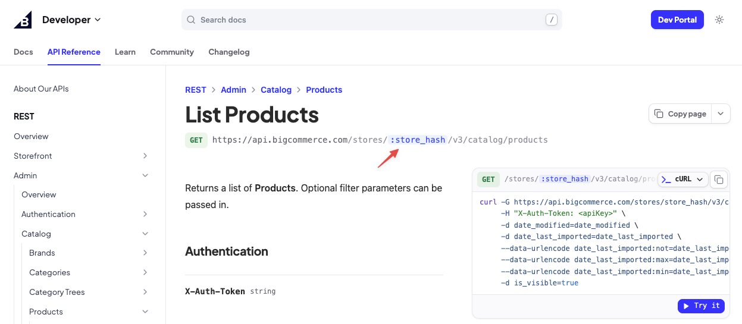
Task: Copy the cURL code with copy icon
Action: point(719,179)
